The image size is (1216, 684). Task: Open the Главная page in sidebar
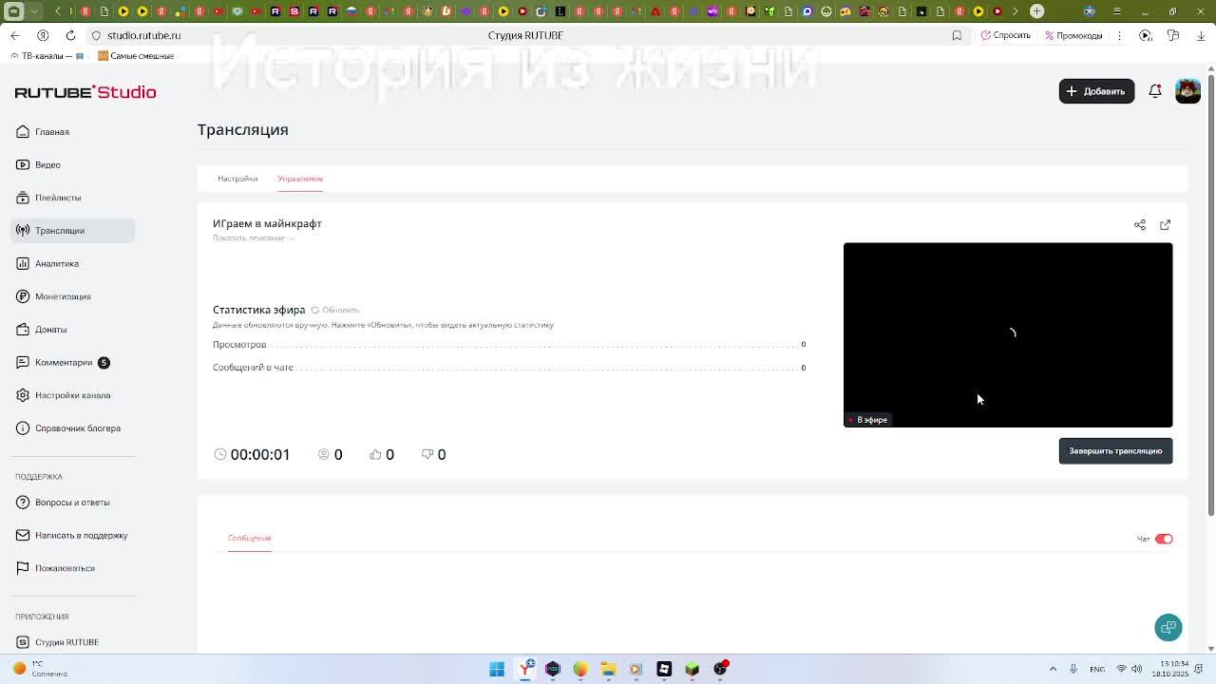51,132
